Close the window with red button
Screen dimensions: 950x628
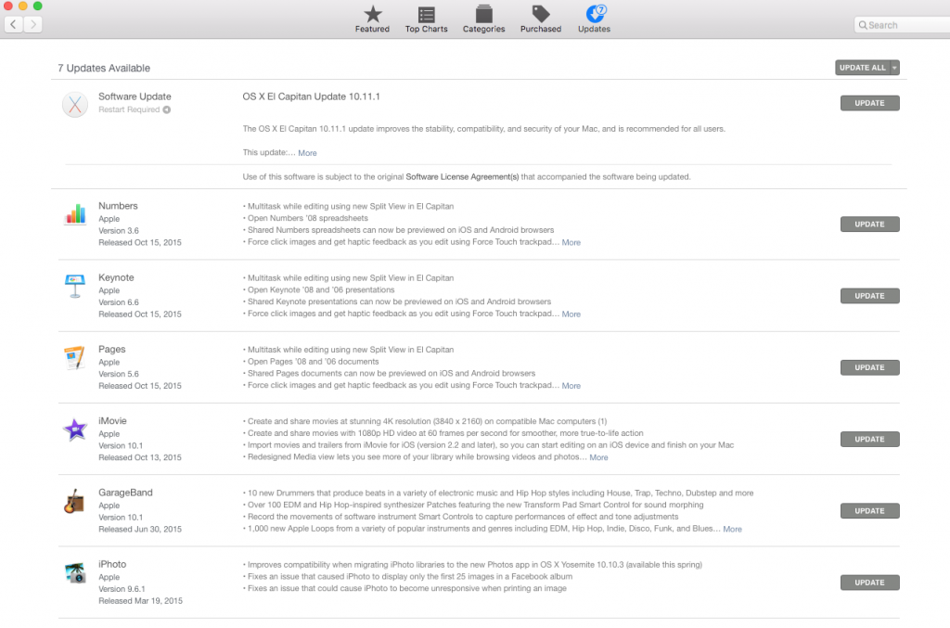pos(7,6)
